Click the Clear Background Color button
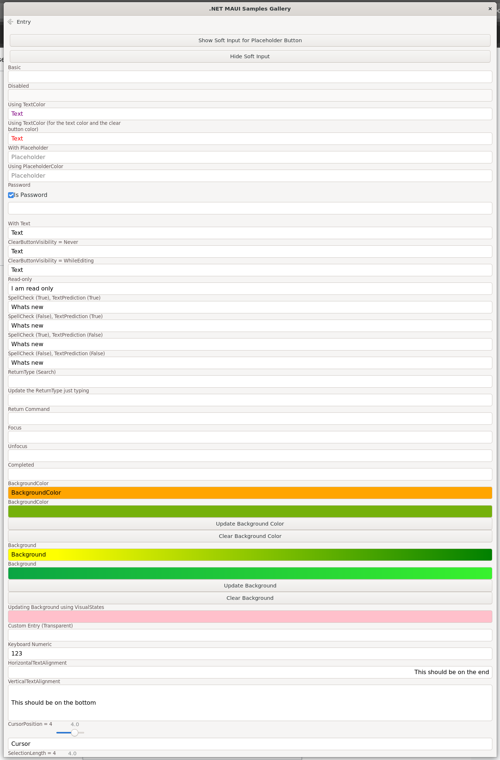 click(250, 536)
